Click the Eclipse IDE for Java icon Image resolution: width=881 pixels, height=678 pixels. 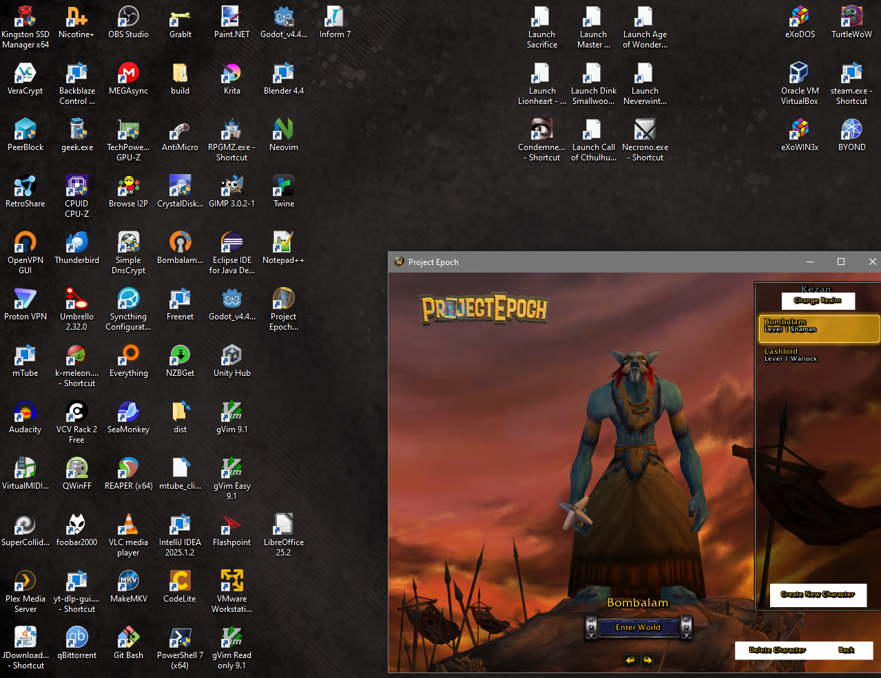coord(232,253)
